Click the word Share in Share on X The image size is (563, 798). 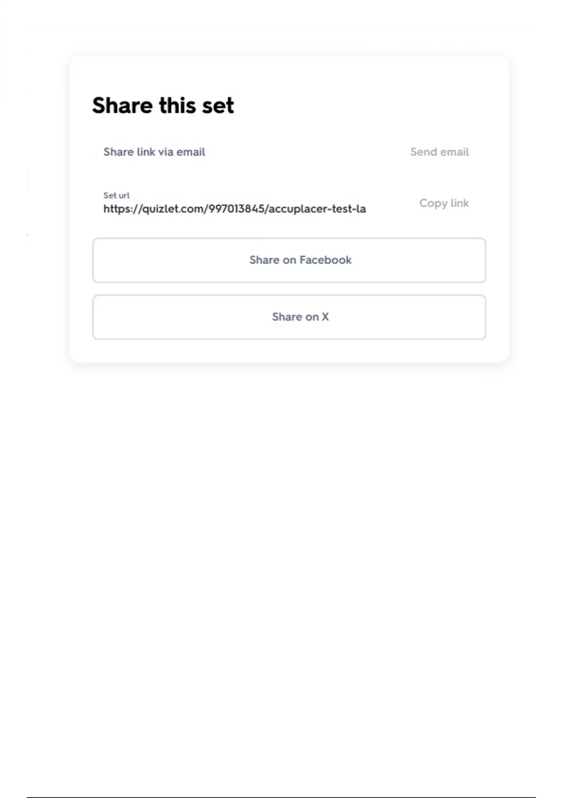[x=287, y=317]
